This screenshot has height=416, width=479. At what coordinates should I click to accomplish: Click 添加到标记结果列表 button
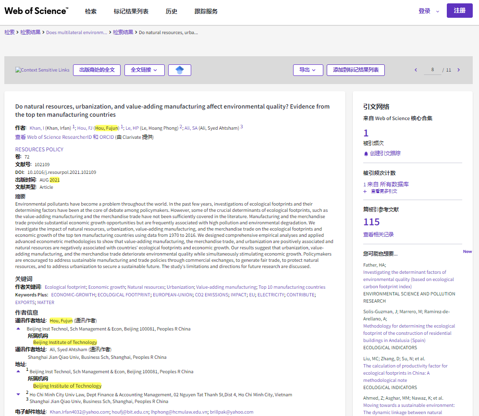pos(356,70)
